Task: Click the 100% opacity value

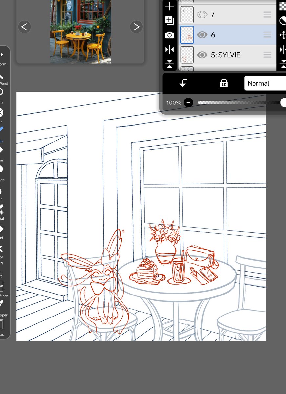Action: pos(174,103)
